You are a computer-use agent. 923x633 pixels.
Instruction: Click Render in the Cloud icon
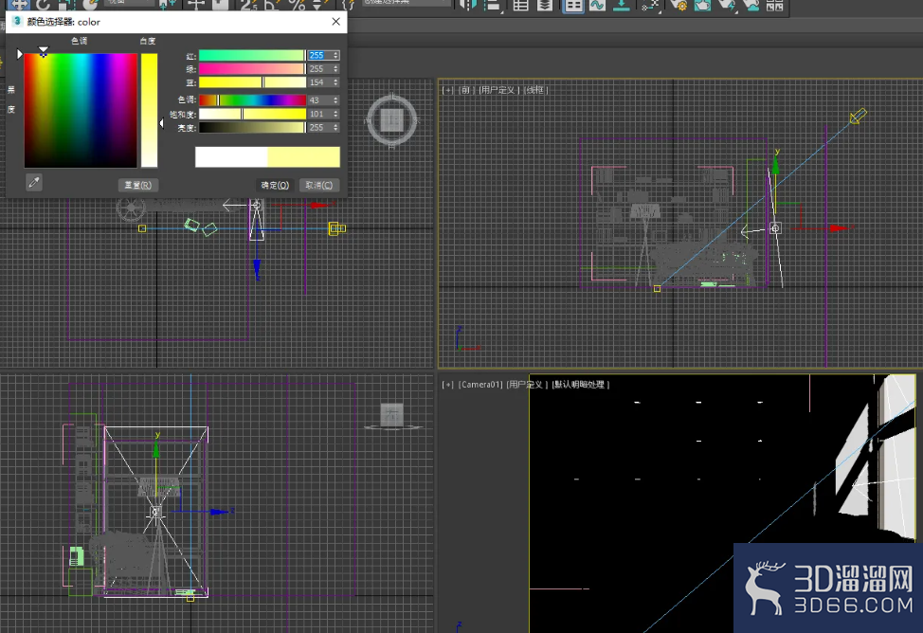[753, 6]
